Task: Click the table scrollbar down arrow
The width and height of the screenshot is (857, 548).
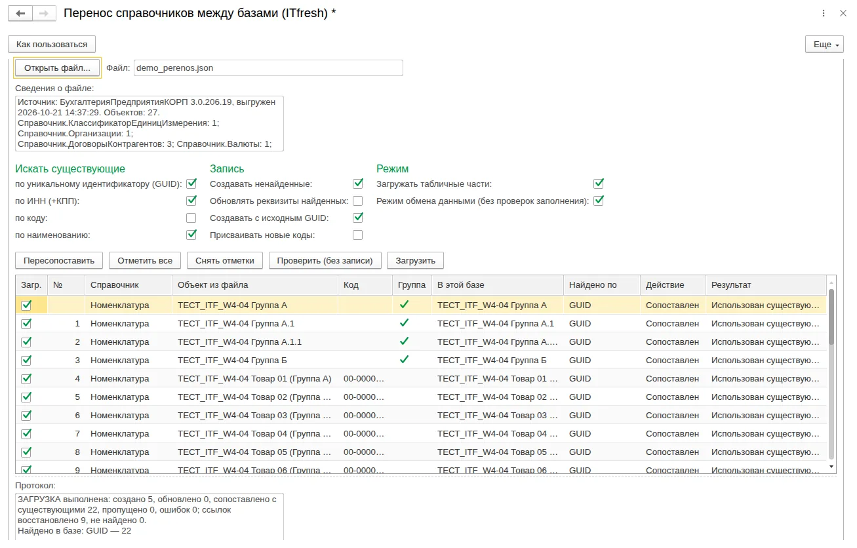Action: (x=831, y=466)
